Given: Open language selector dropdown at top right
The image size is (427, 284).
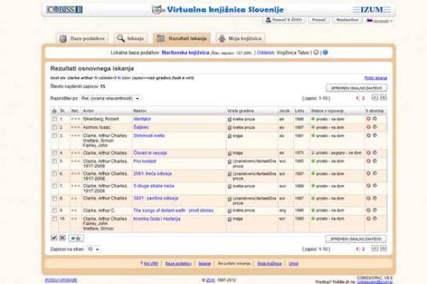Looking at the screenshot, I should tap(380, 20).
